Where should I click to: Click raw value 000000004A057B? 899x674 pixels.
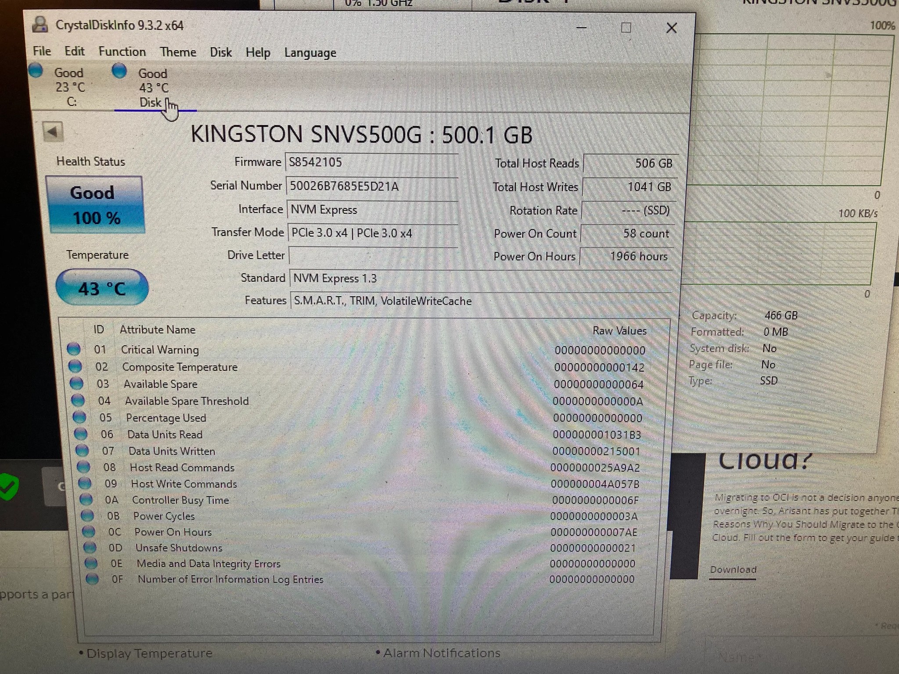point(595,484)
